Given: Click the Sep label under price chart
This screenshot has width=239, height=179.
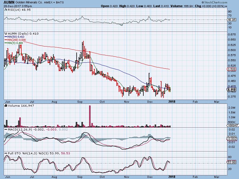Looking at the screenshot, I should coord(79,101).
